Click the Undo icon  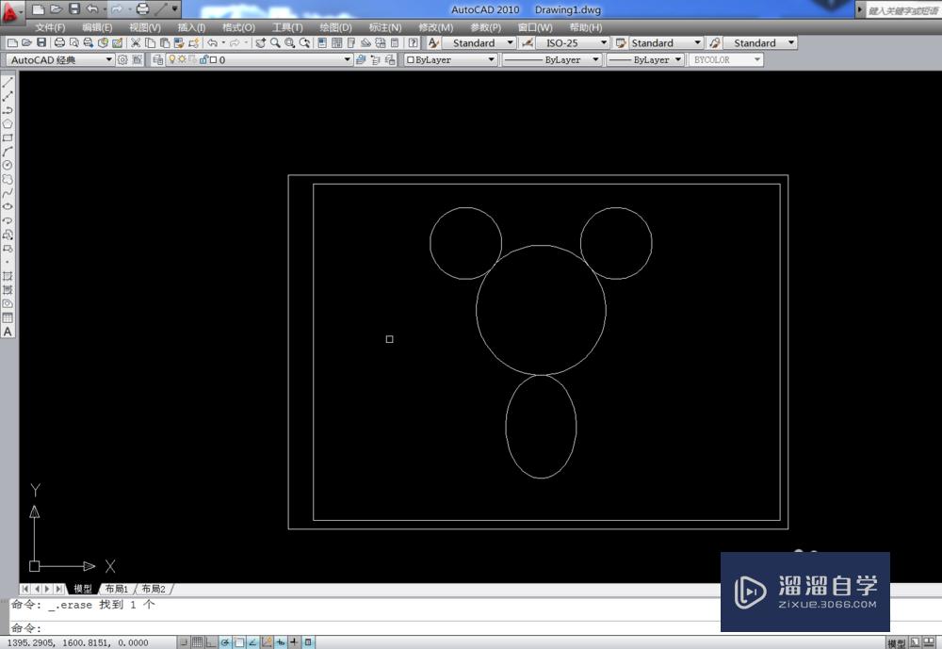click(212, 42)
